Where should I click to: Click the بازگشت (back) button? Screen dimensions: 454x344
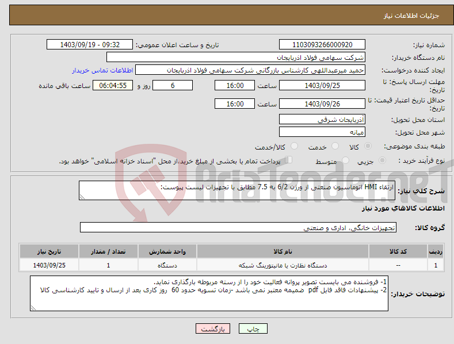coord(213,328)
